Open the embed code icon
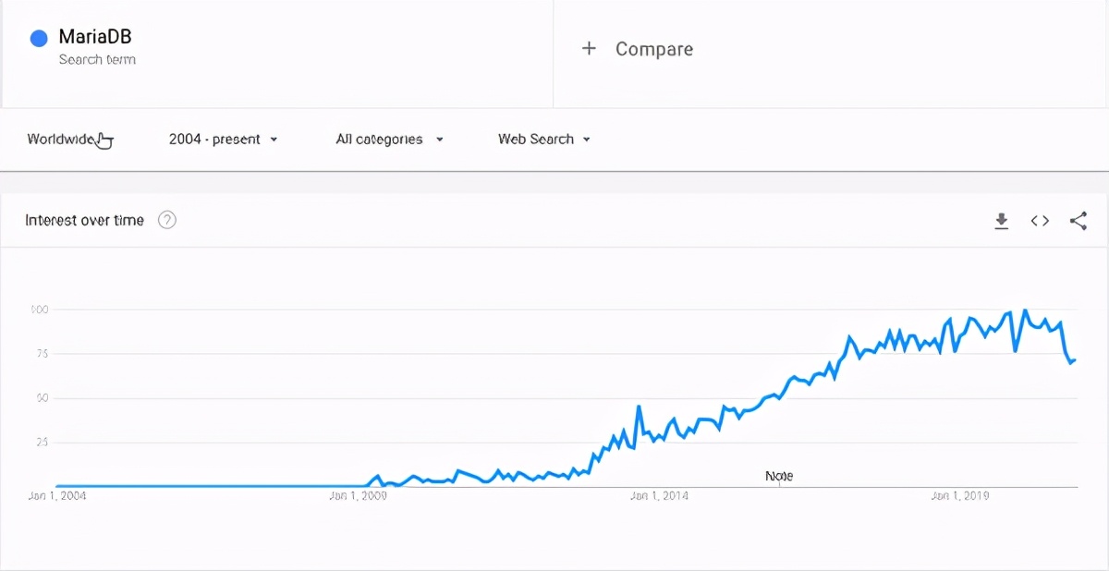 (1040, 221)
